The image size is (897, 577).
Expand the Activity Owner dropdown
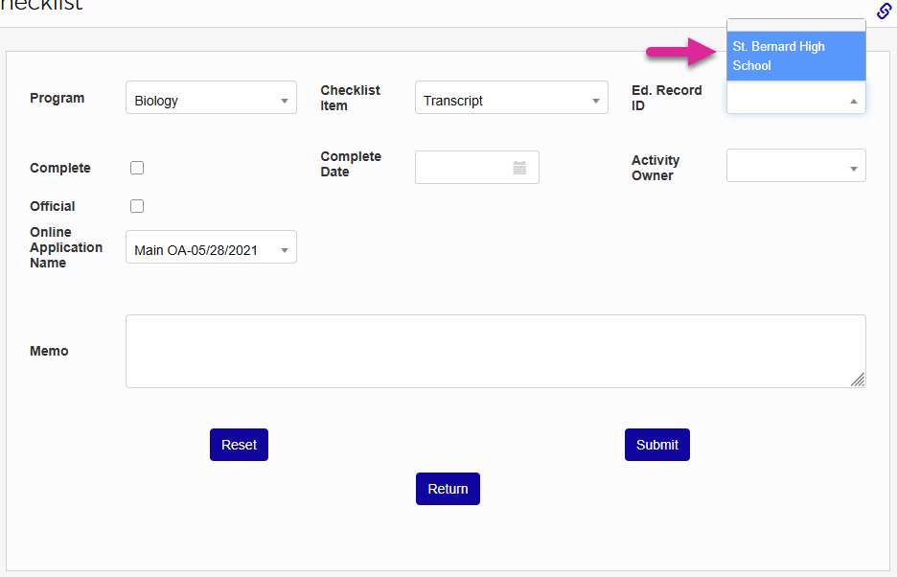795,168
